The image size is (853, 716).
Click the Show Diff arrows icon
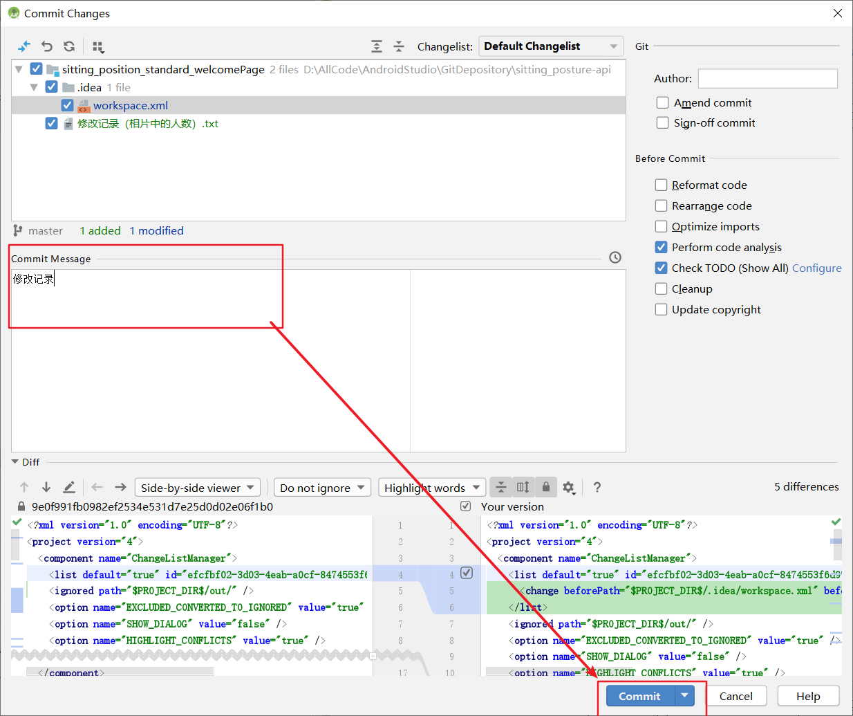pos(24,46)
